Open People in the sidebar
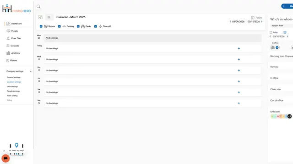The height and width of the screenshot is (164, 293). point(12,31)
